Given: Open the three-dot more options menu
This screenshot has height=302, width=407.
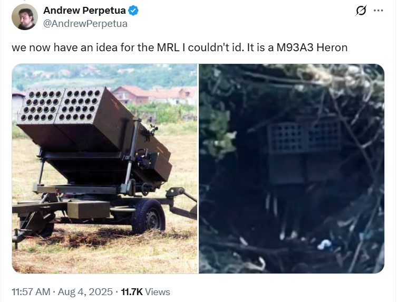Looking at the screenshot, I should (378, 11).
